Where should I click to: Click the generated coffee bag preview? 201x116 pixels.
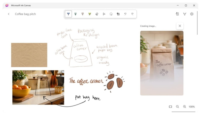[162, 63]
